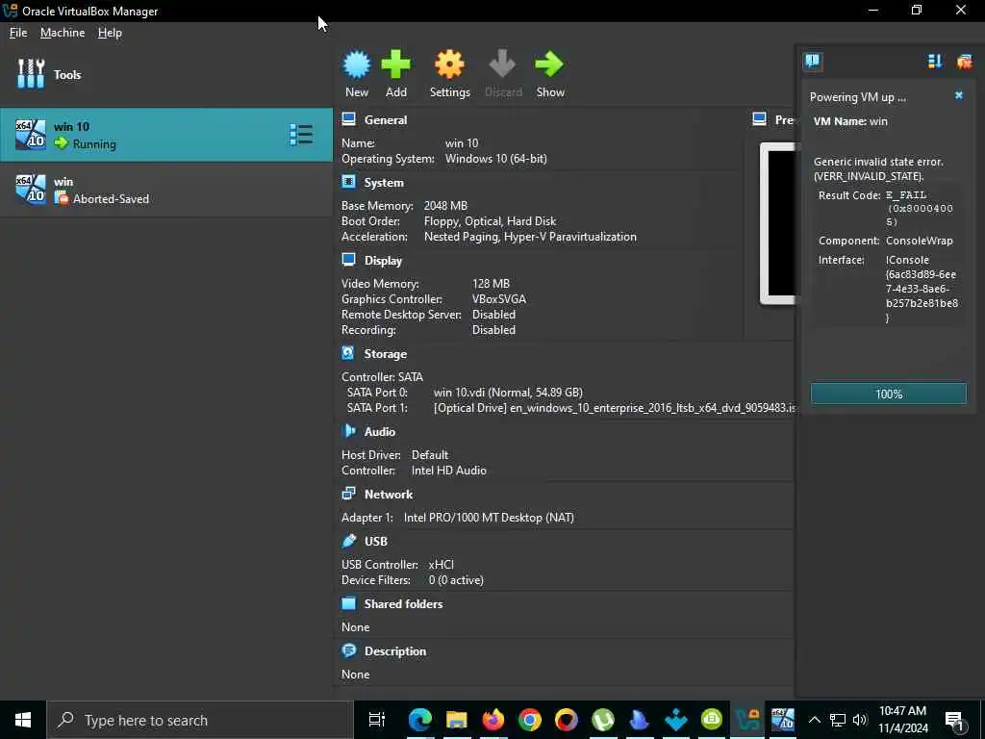Click the System section header

coord(384,183)
